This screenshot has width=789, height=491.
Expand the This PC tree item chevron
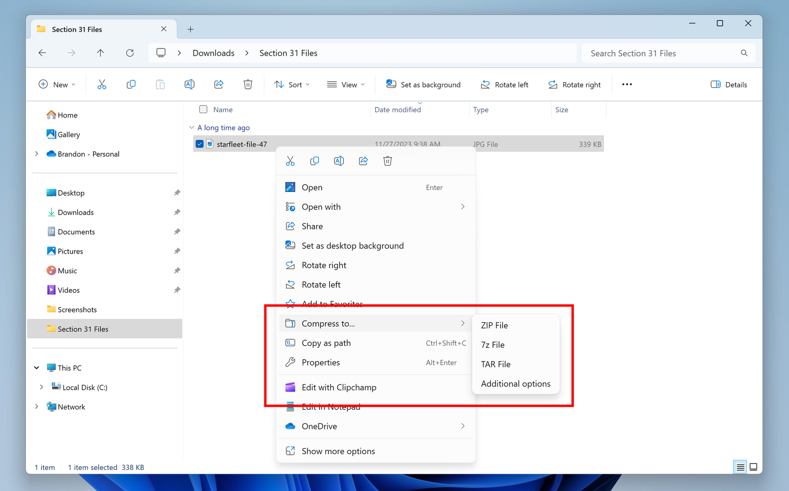(x=37, y=367)
